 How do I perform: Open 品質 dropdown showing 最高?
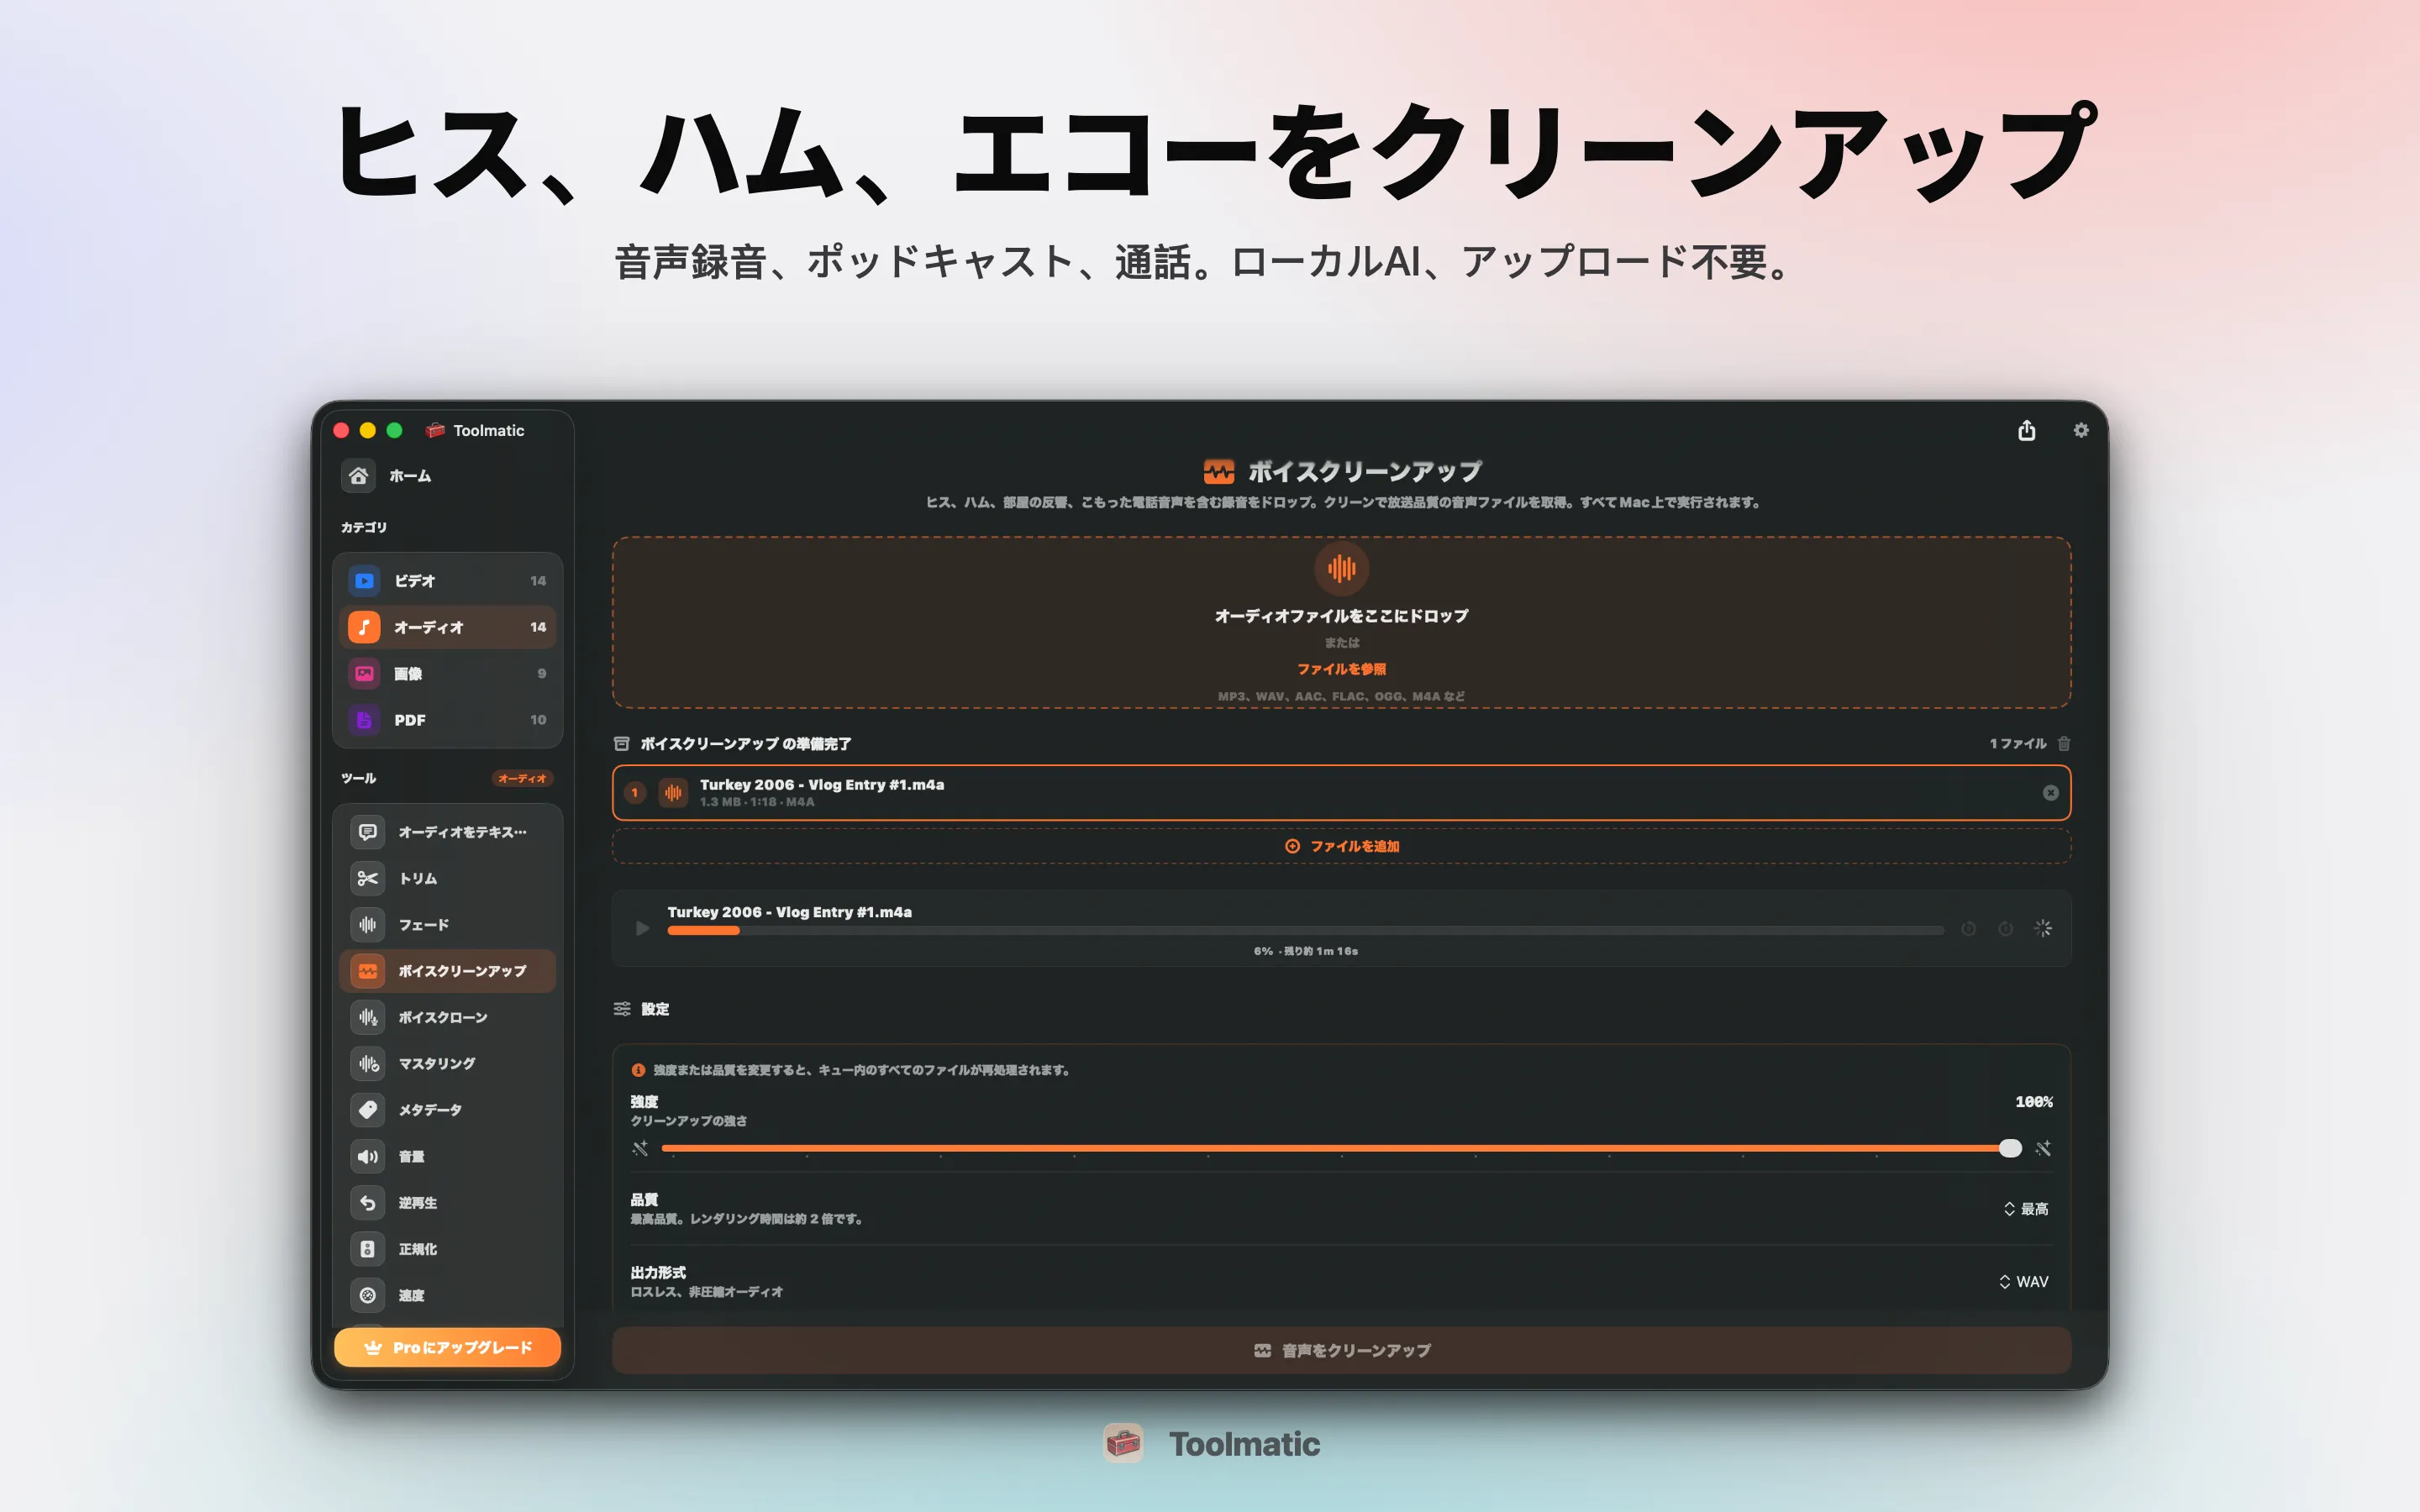(x=2025, y=1209)
